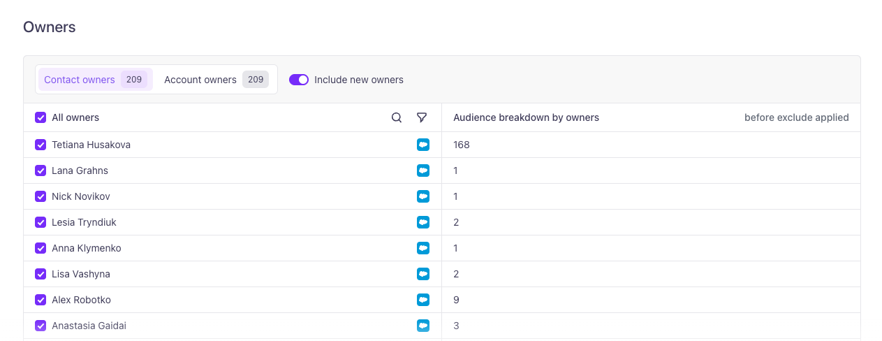
Task: Uncheck Nick Novikov checkbox
Action: click(41, 196)
